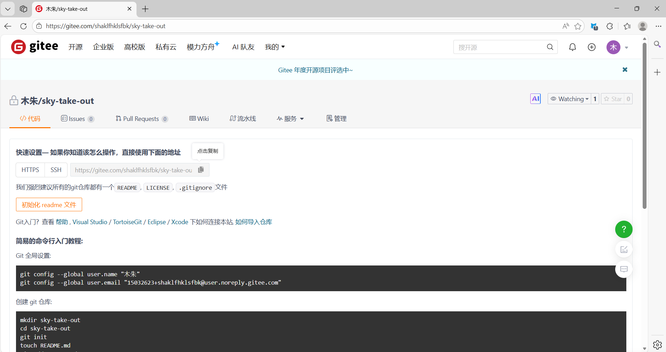Click the Gitee logo
Viewport: 666px width, 352px height.
[x=35, y=47]
